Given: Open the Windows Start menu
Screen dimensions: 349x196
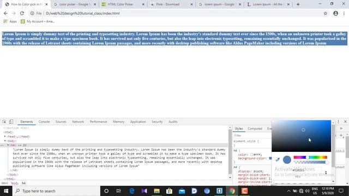Looking at the screenshot, I should pos(6,191).
